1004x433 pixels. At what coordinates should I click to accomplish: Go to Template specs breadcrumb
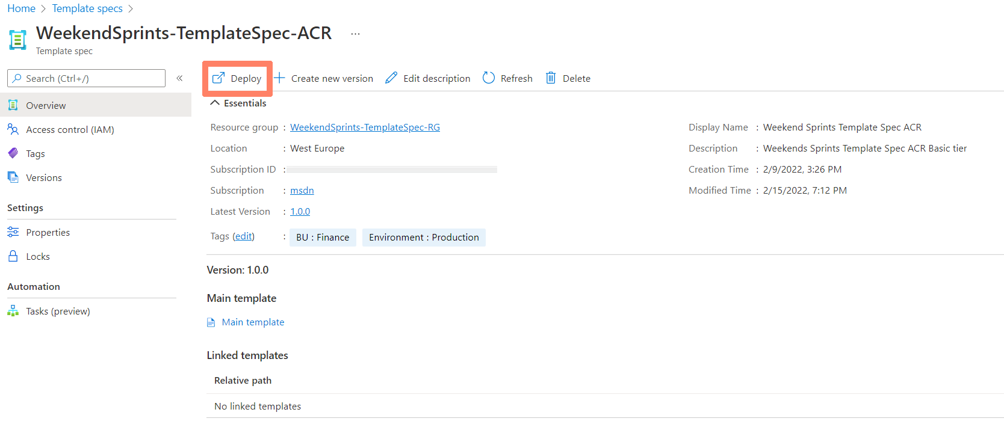[x=87, y=8]
